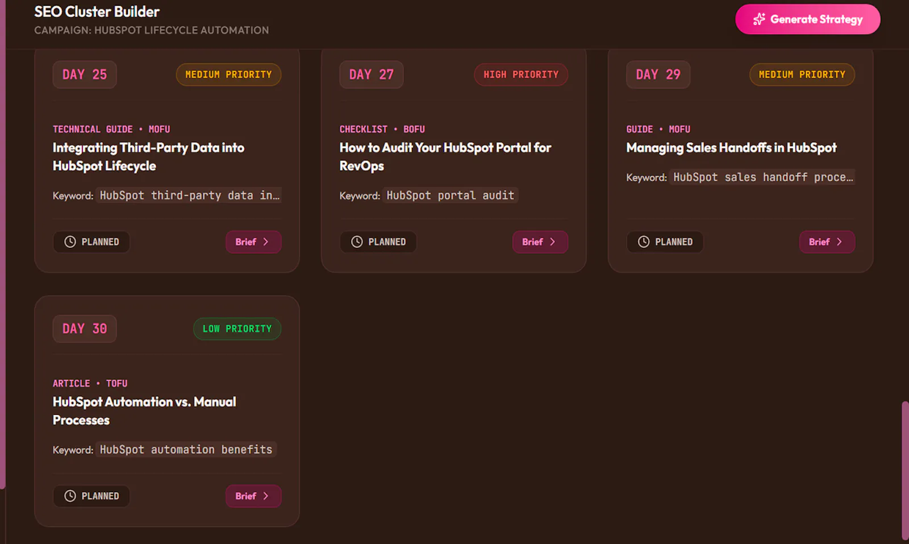Open Brief for Day 30 card

253,496
